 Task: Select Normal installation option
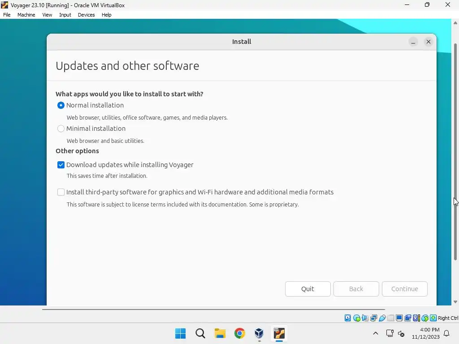[x=61, y=105]
